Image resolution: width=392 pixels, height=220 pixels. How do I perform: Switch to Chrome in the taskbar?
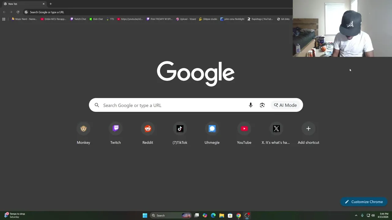coord(239,215)
